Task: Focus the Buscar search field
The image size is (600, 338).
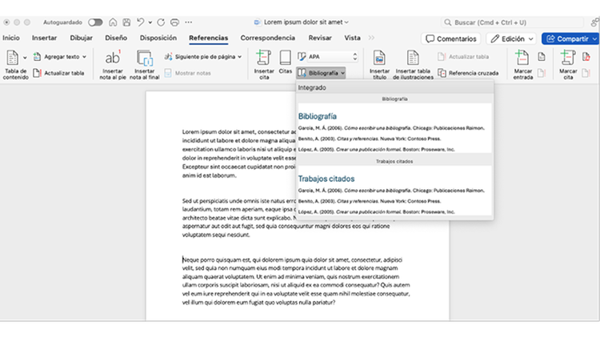Action: pyautogui.click(x=512, y=22)
